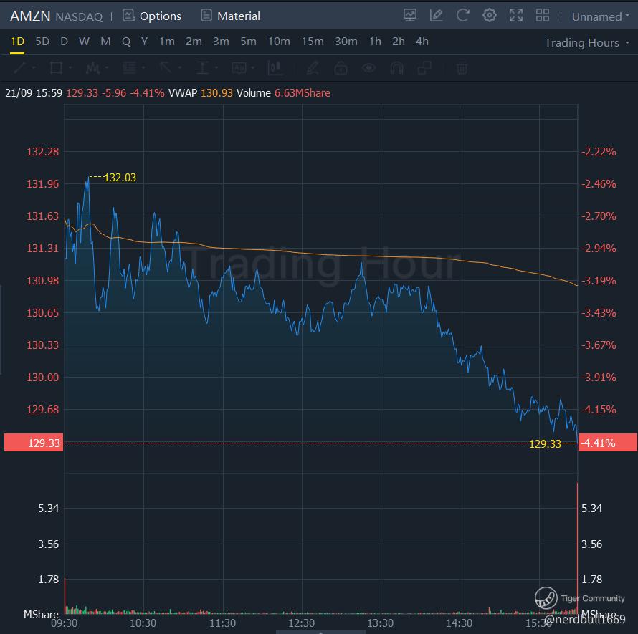Switch to the M monthly timeframe
This screenshot has height=634, width=638.
click(x=105, y=42)
